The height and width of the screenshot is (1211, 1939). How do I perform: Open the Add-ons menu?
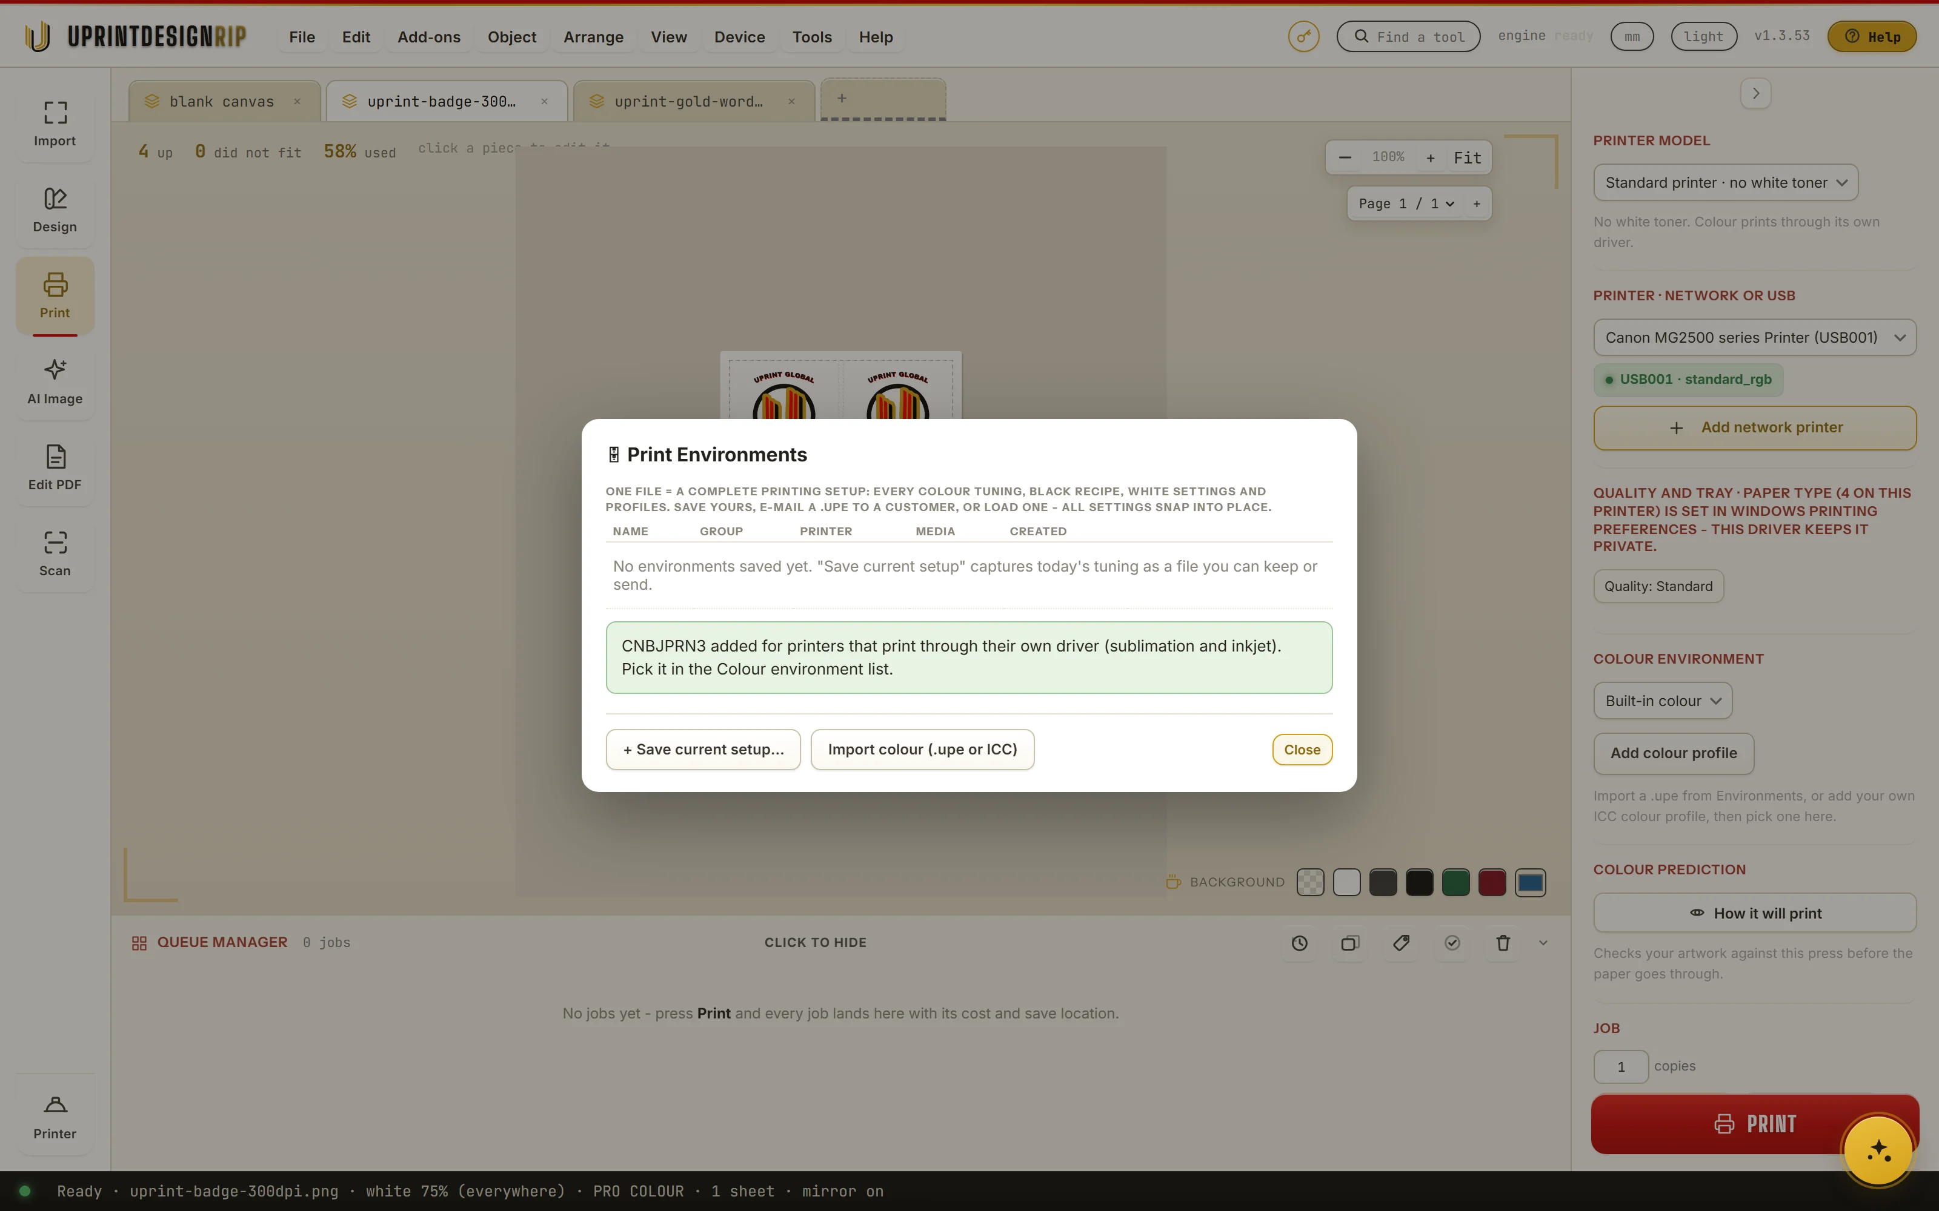click(x=428, y=37)
